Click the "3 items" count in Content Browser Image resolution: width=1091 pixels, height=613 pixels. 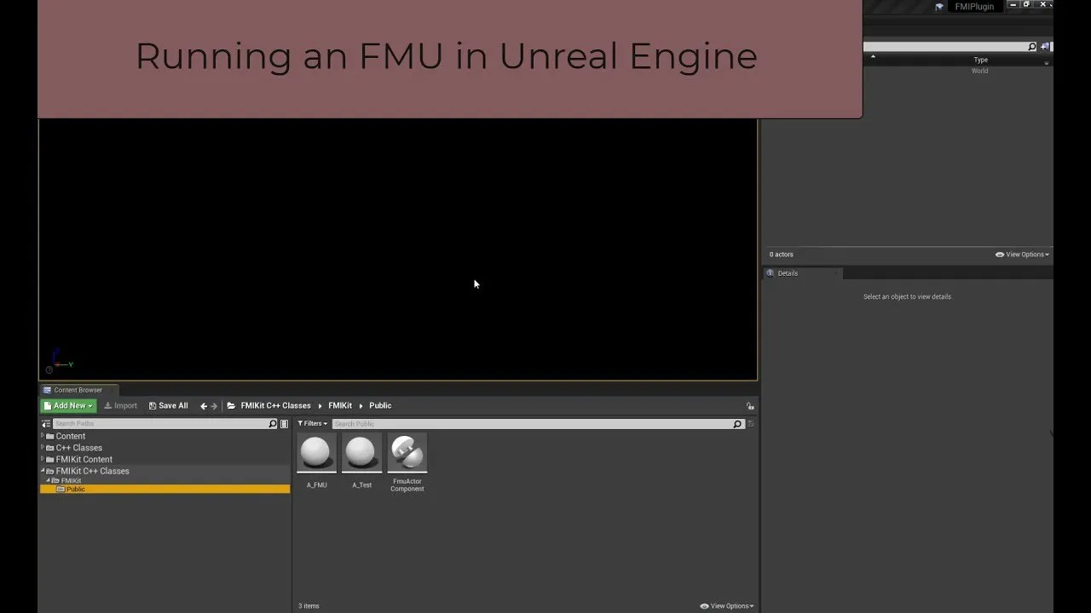(x=309, y=606)
